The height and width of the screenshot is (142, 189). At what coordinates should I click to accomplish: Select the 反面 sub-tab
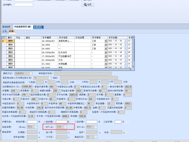click(12, 31)
